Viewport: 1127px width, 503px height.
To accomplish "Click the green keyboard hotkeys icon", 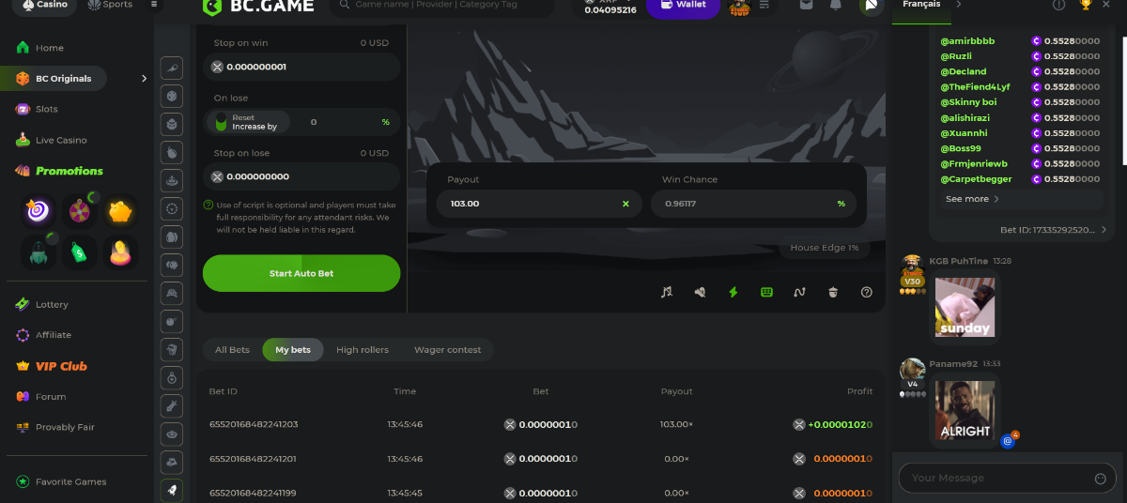I will point(766,292).
